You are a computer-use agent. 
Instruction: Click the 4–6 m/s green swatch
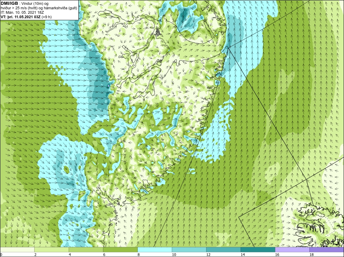(x=86, y=249)
